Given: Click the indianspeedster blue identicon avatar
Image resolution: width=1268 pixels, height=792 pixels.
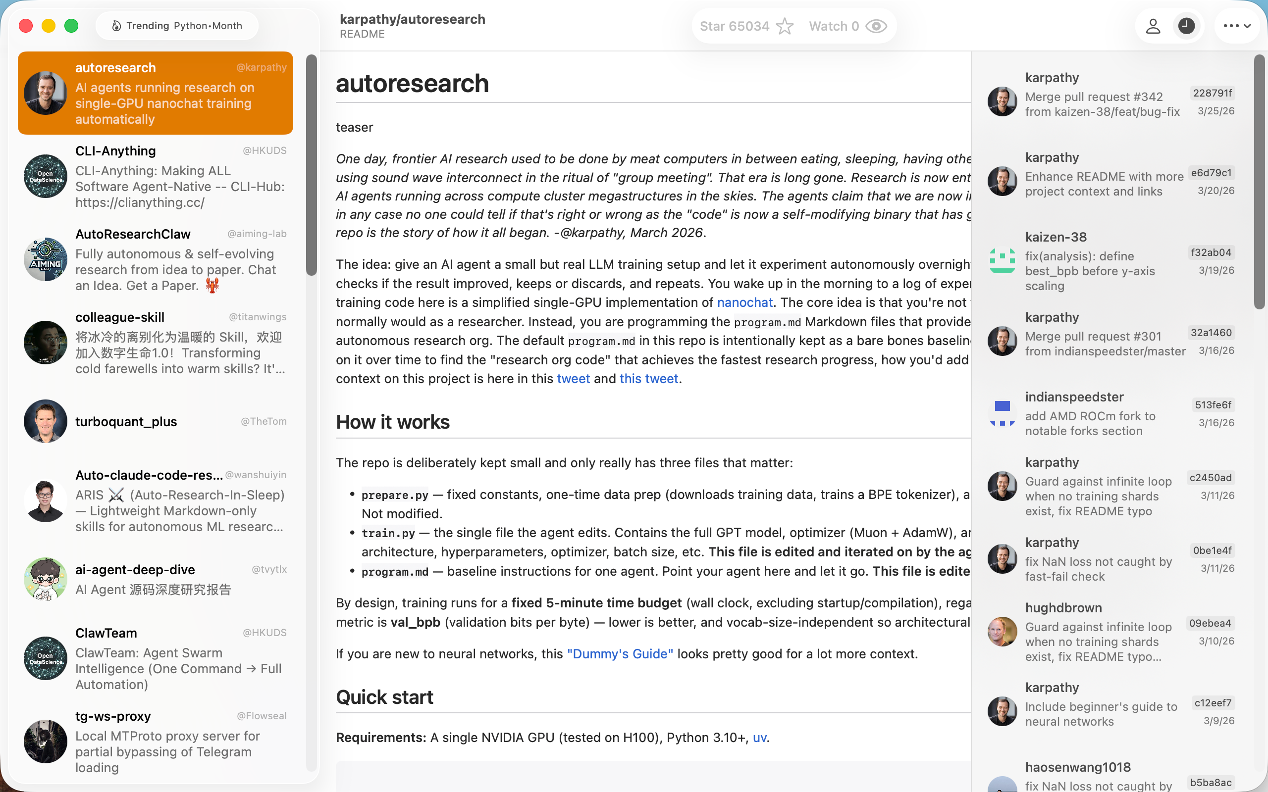Looking at the screenshot, I should coord(1003,414).
